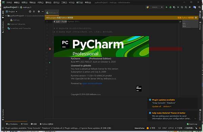
Task: Click Run with Coverage icon
Action: [174, 7]
